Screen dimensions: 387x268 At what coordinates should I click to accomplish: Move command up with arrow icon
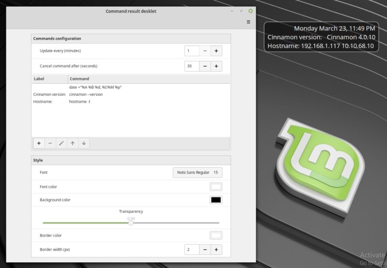pos(73,143)
